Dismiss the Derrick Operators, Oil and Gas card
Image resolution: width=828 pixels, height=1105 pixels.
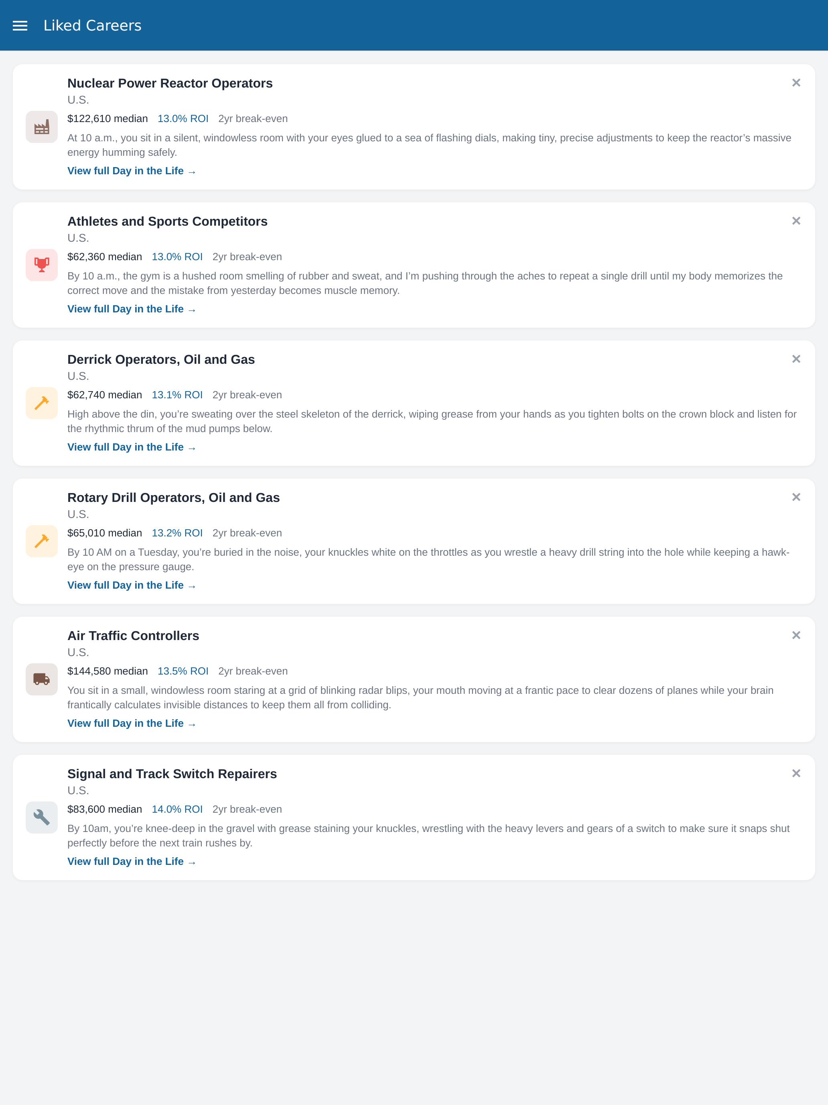[x=796, y=359]
